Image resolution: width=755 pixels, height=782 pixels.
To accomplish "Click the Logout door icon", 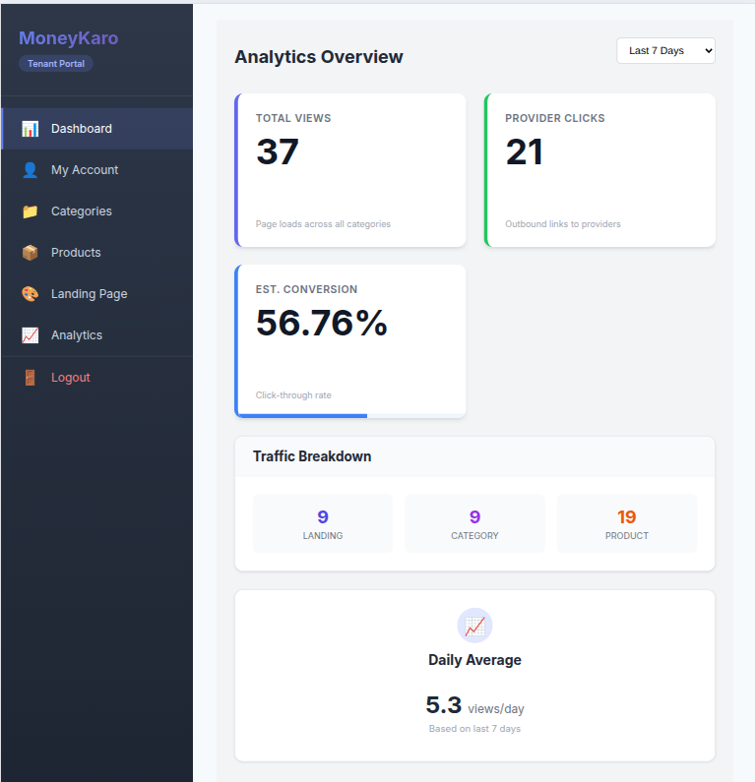I will tap(31, 378).
